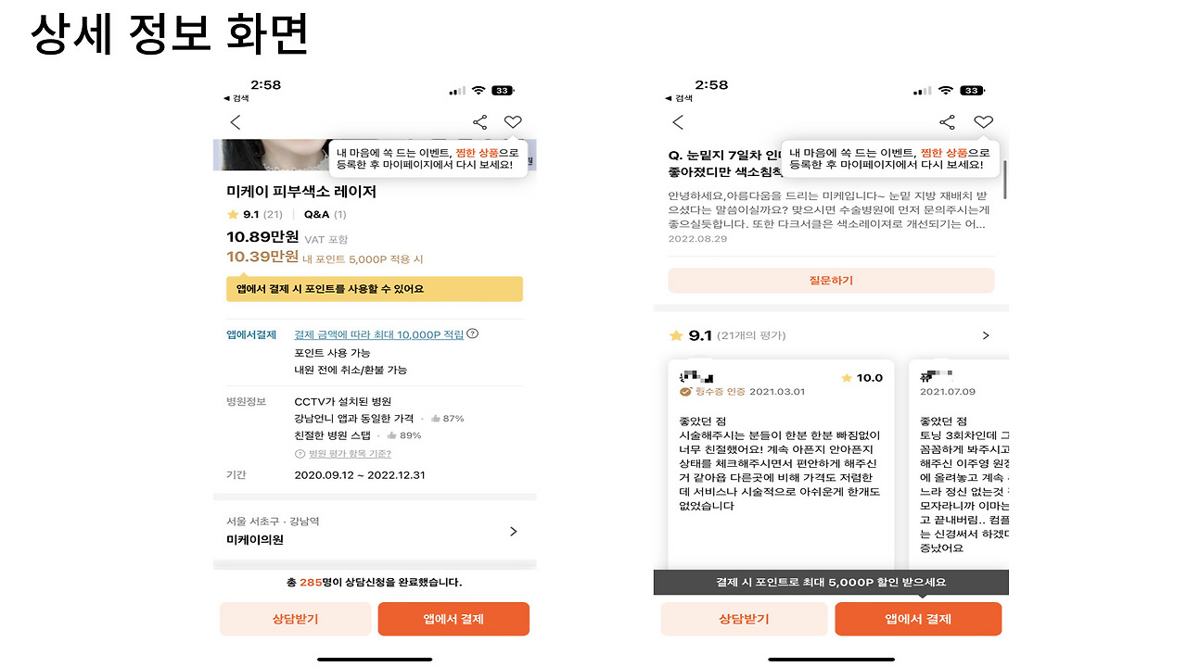Screen dimensions: 1187x667
Task: Tap back arrow on right phone screen
Action: tap(678, 122)
